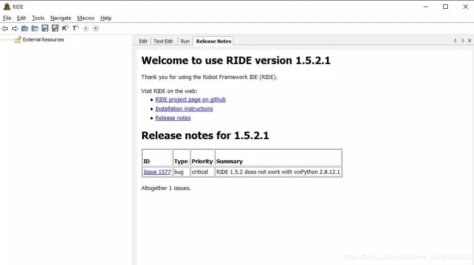Click the External Resources folder icon

(x=18, y=40)
